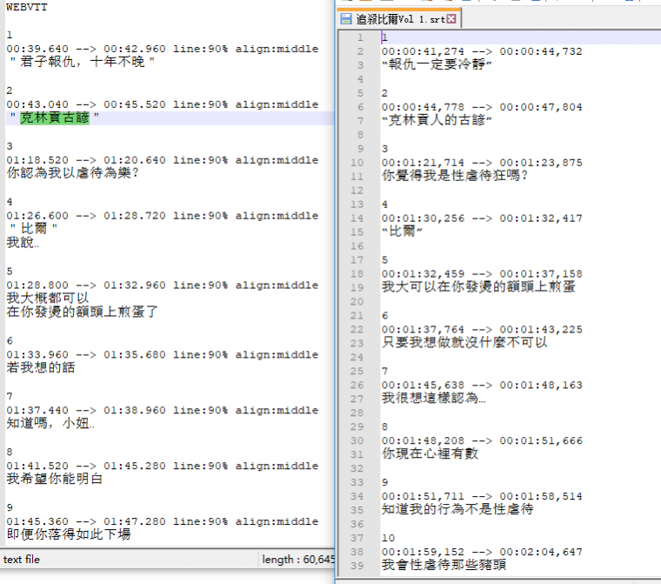This screenshot has height=584, width=661.
Task: Click the "length : 60,645" status bar entry
Action: click(x=298, y=560)
